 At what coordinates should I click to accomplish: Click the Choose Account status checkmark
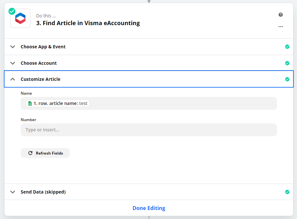click(287, 63)
